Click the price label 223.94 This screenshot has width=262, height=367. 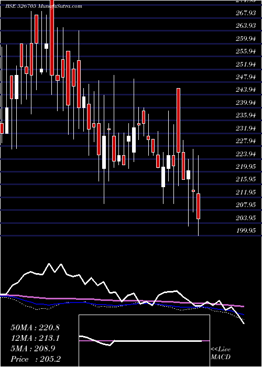246,154
